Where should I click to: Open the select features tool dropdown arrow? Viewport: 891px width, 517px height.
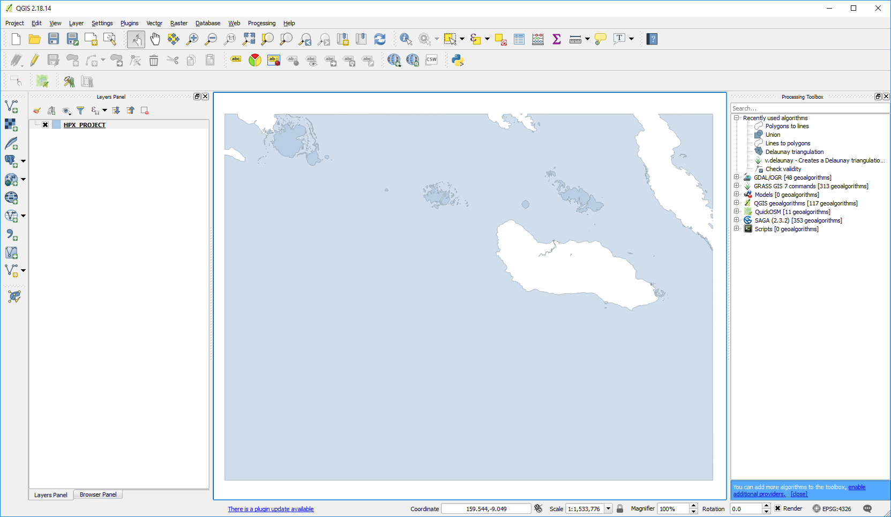[462, 39]
